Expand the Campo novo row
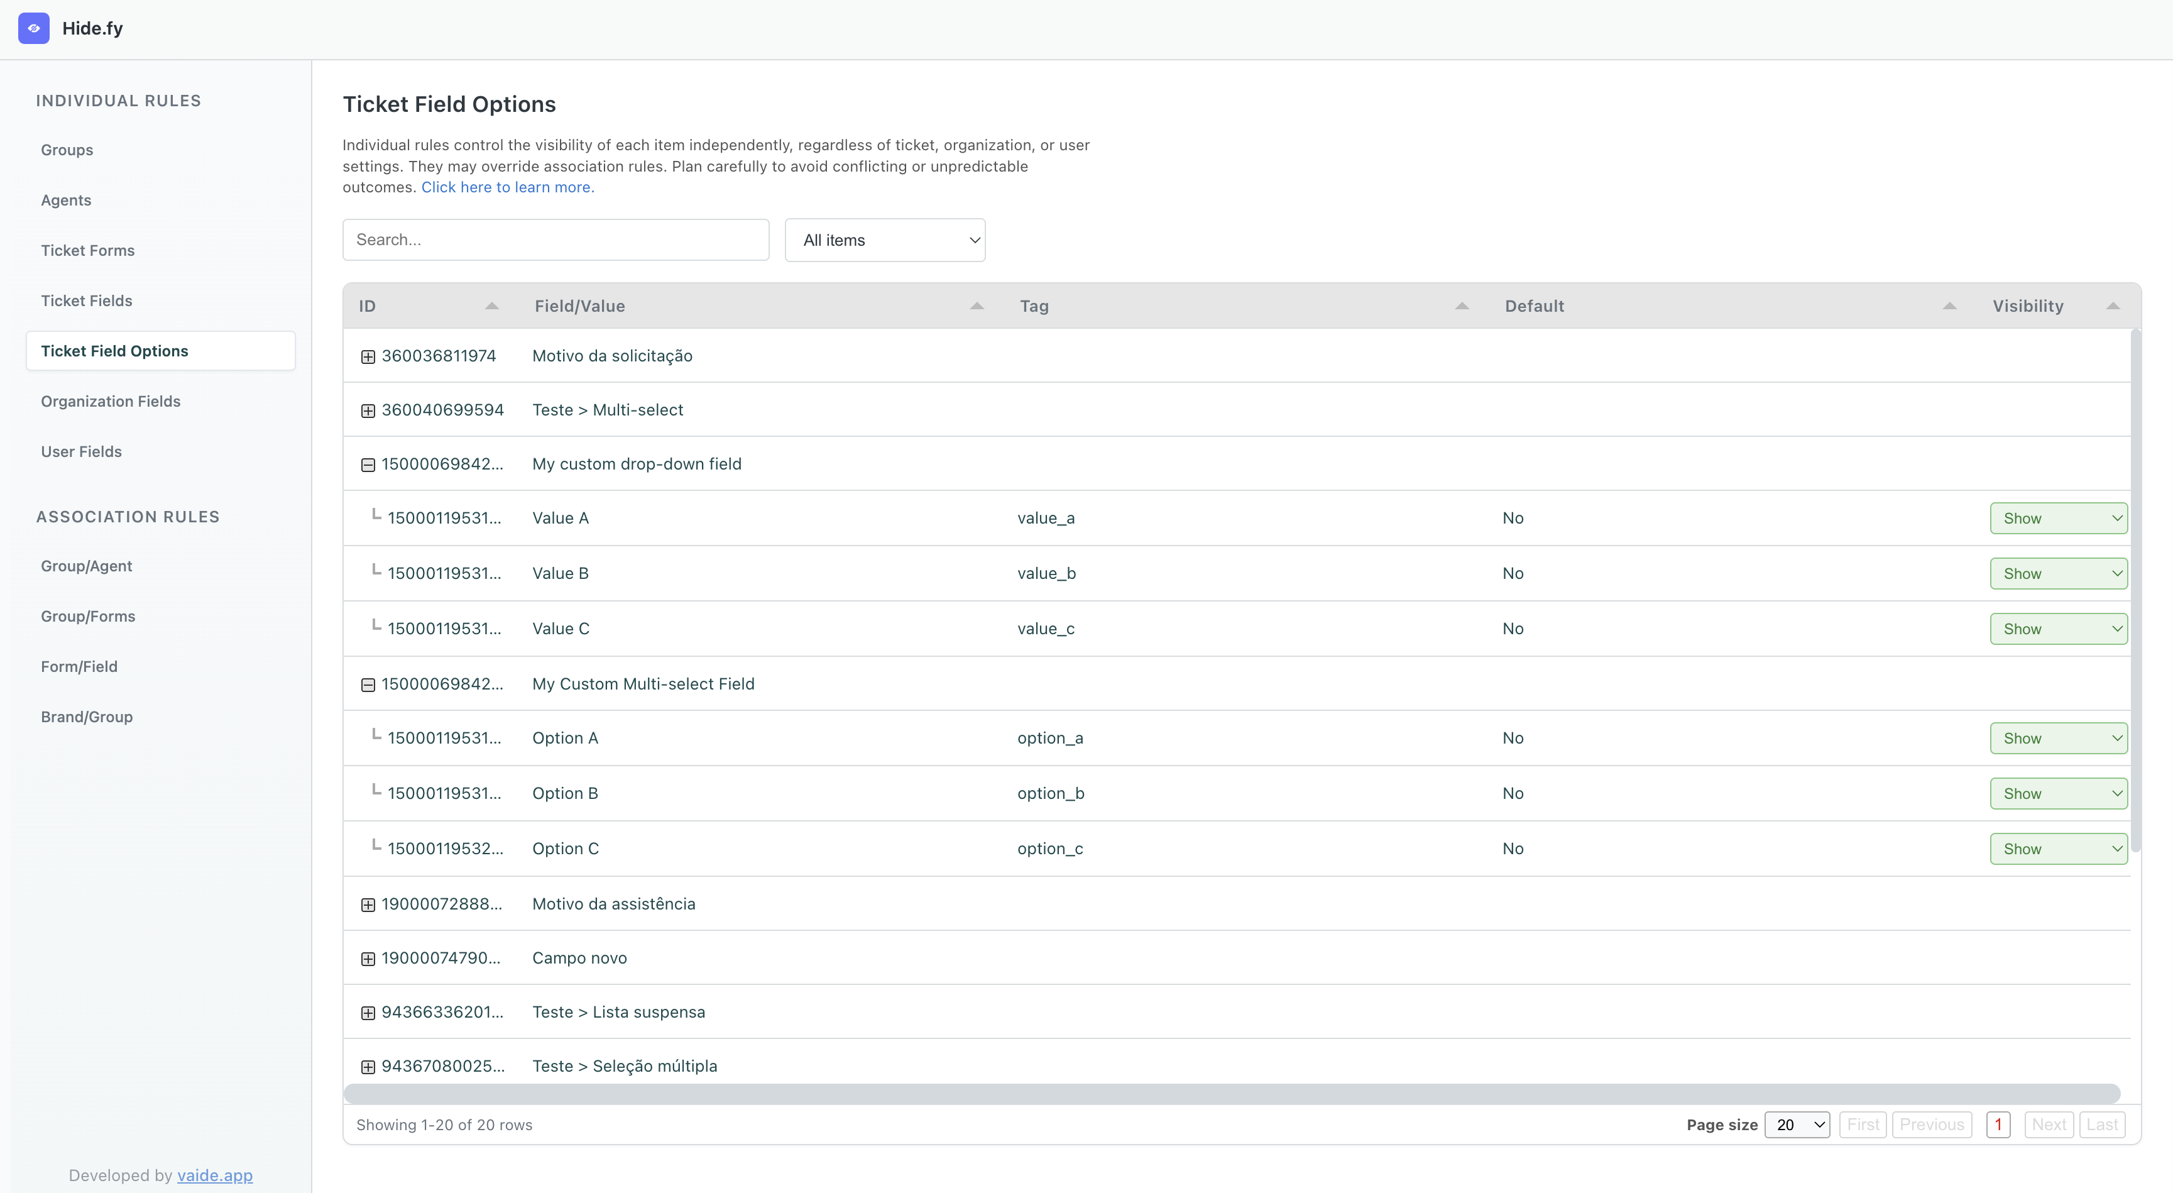The height and width of the screenshot is (1193, 2173). click(368, 959)
